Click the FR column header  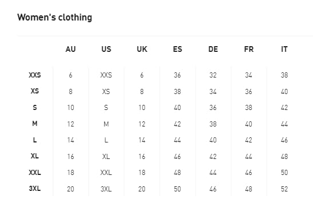tap(249, 49)
